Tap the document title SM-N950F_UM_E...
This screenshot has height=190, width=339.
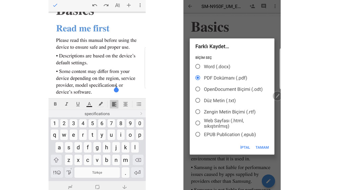[x=221, y=6]
